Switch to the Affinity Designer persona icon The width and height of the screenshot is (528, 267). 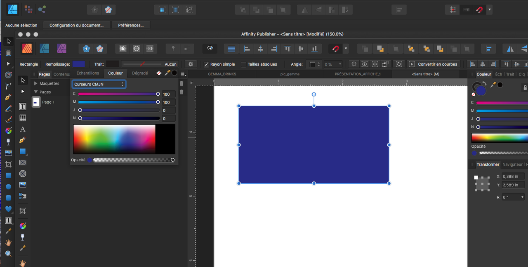(45, 48)
